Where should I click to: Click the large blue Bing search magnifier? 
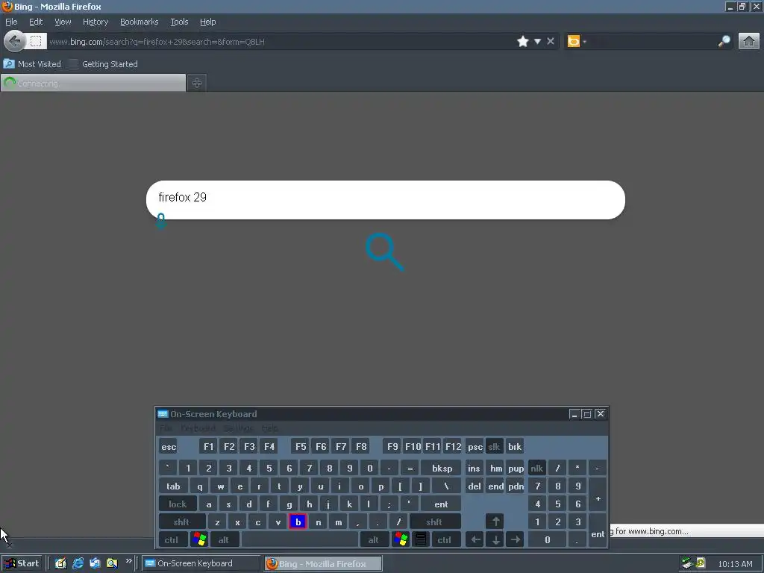[384, 251]
